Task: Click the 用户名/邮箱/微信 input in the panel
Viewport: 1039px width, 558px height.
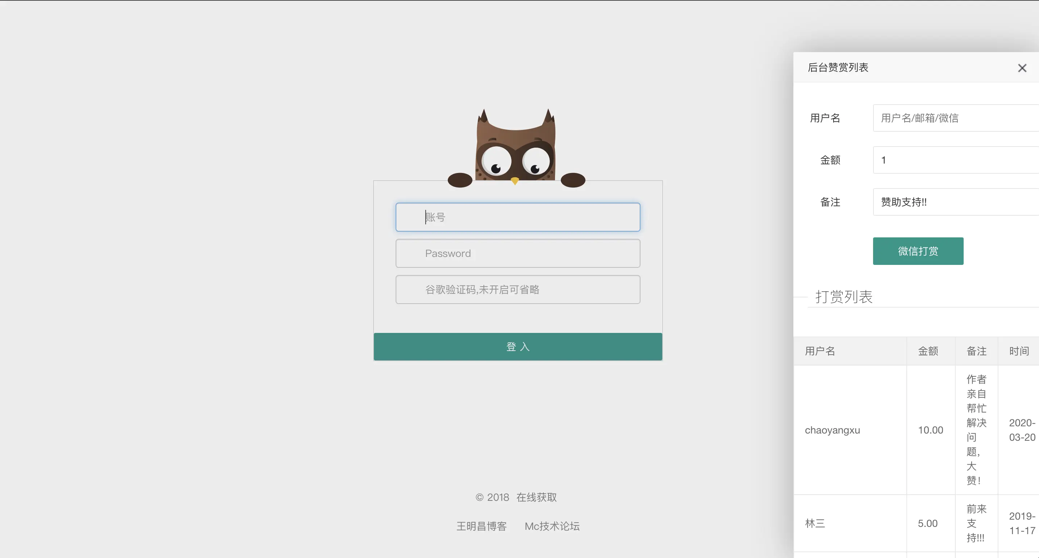Action: (x=956, y=118)
